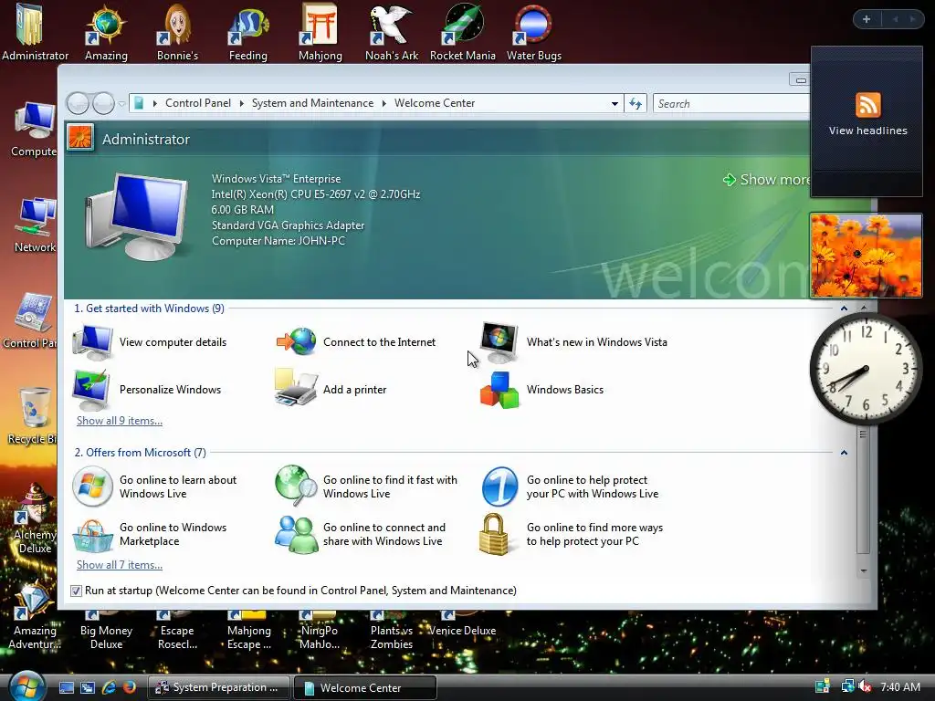Click the sidebar add gadget plus button
The width and height of the screenshot is (935, 701).
tap(867, 19)
